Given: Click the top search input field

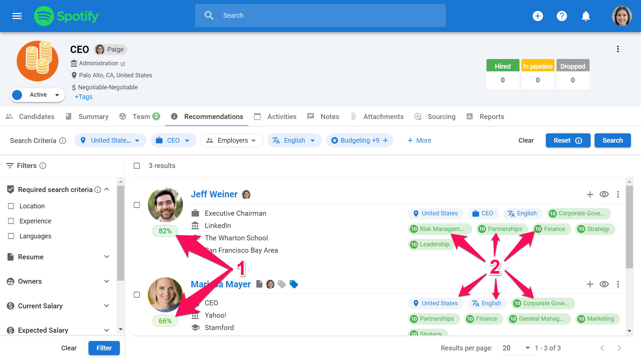Looking at the screenshot, I should point(320,15).
